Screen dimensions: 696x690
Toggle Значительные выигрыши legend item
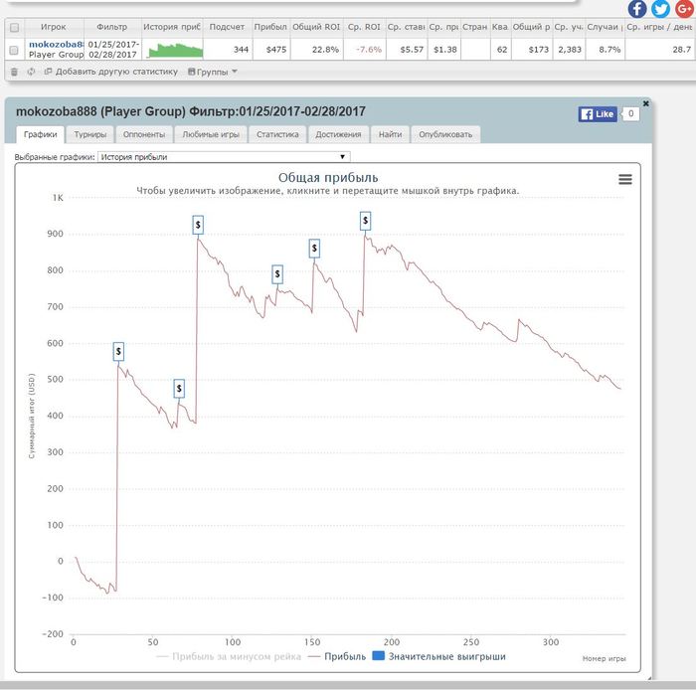[x=439, y=657]
